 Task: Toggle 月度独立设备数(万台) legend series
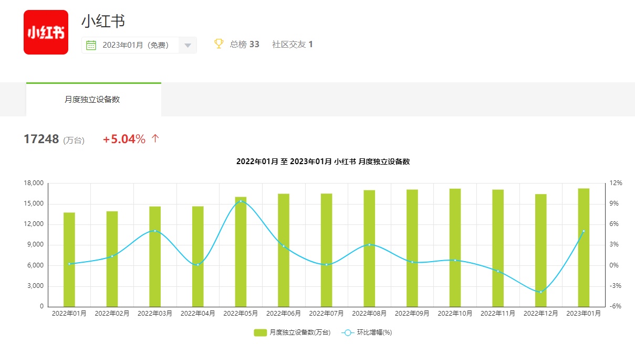click(x=299, y=332)
